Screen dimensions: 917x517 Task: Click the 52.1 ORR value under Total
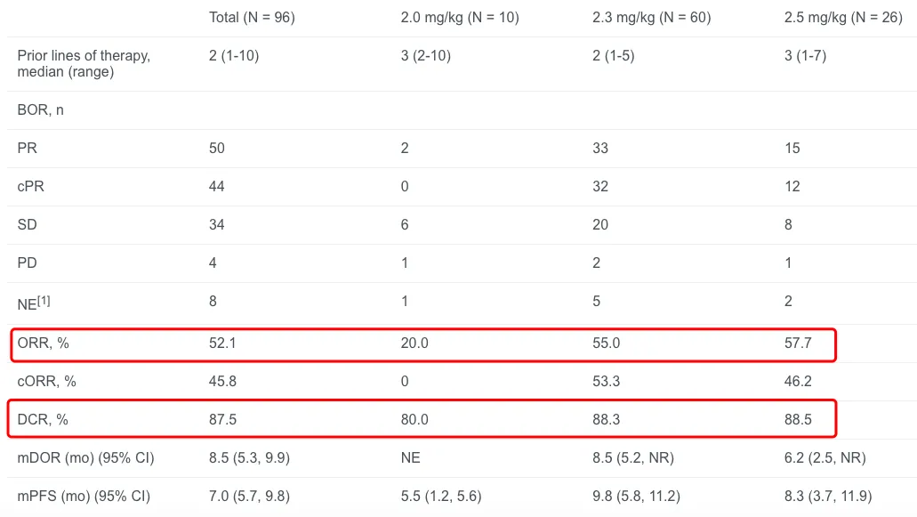222,343
